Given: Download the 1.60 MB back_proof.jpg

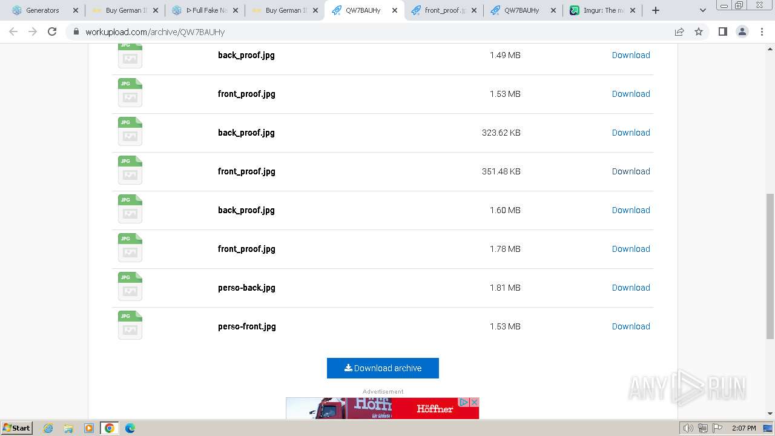Looking at the screenshot, I should pos(631,210).
